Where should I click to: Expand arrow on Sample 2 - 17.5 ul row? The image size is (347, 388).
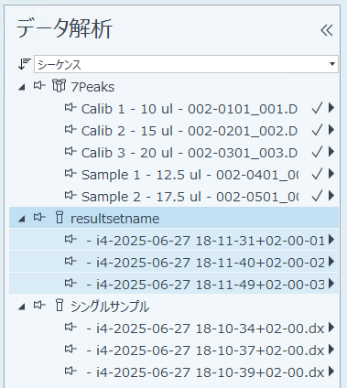331,196
